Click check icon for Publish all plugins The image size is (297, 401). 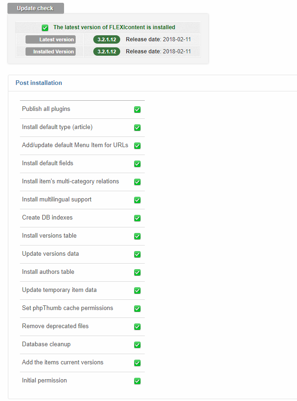coord(137,110)
